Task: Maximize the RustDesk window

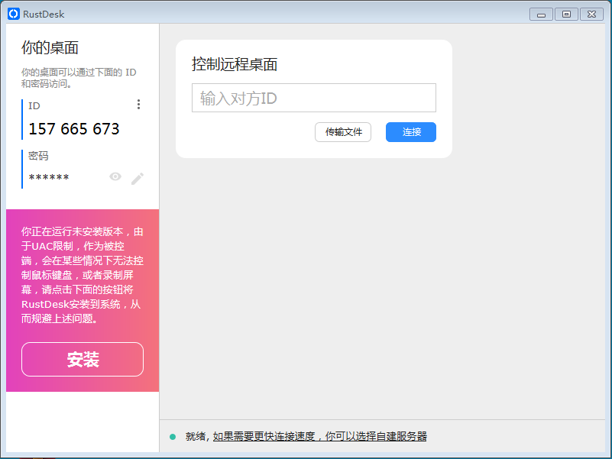Action: pyautogui.click(x=566, y=14)
